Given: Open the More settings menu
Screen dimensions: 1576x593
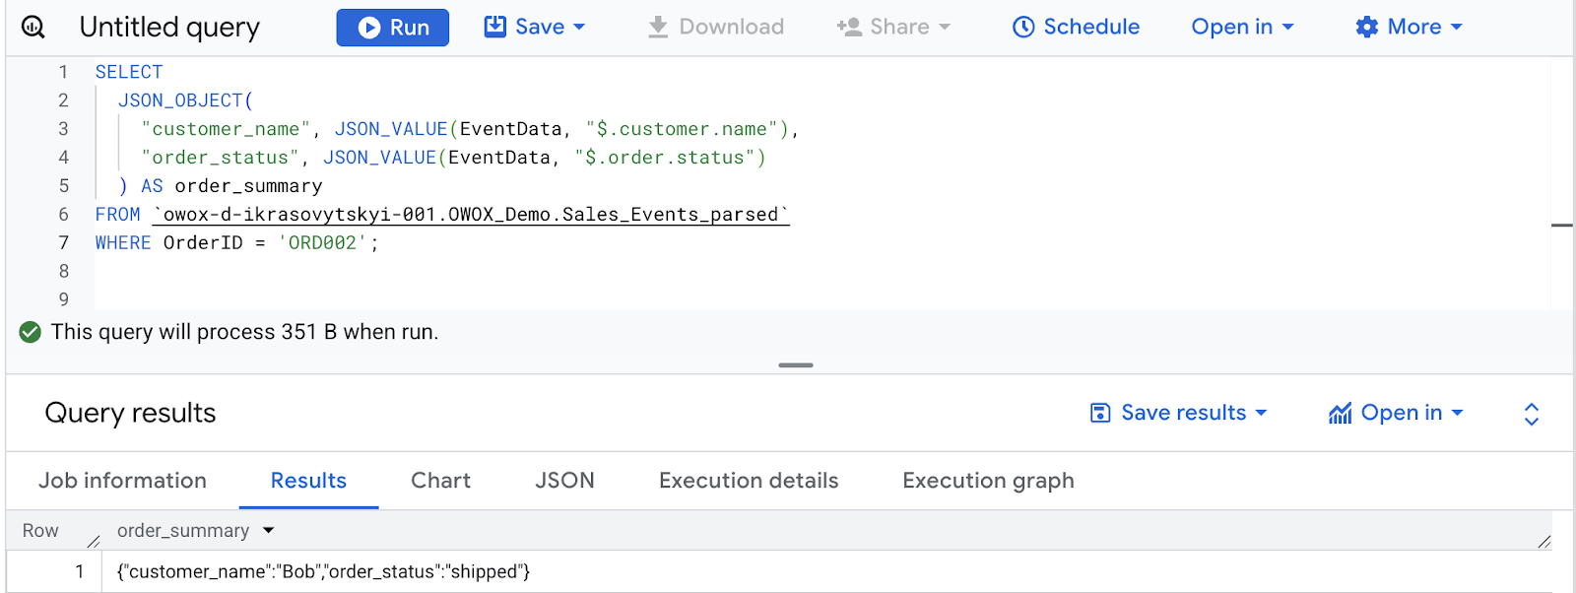Looking at the screenshot, I should tap(1409, 27).
